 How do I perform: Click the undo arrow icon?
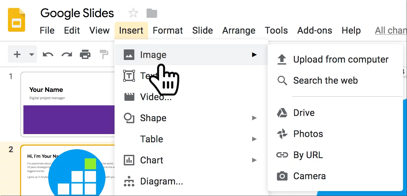(x=48, y=54)
